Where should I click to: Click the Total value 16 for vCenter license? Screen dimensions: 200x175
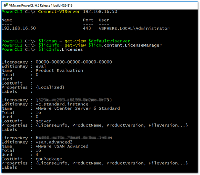tap(38, 113)
